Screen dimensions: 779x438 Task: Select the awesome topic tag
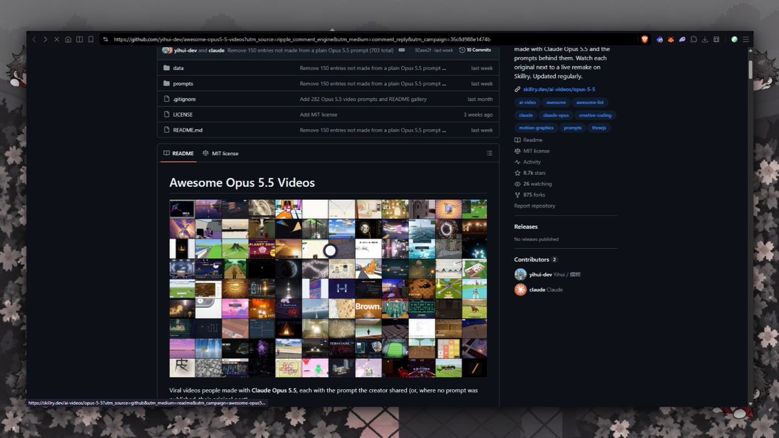556,103
